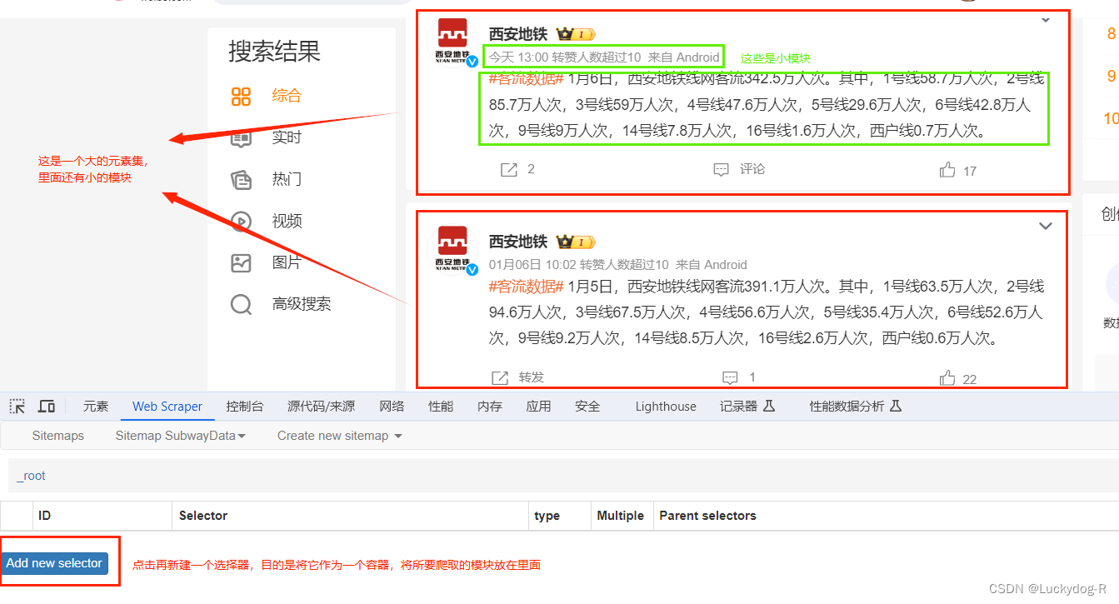
Task: Expand options chevron on 1月6日 post
Action: pos(1046,21)
